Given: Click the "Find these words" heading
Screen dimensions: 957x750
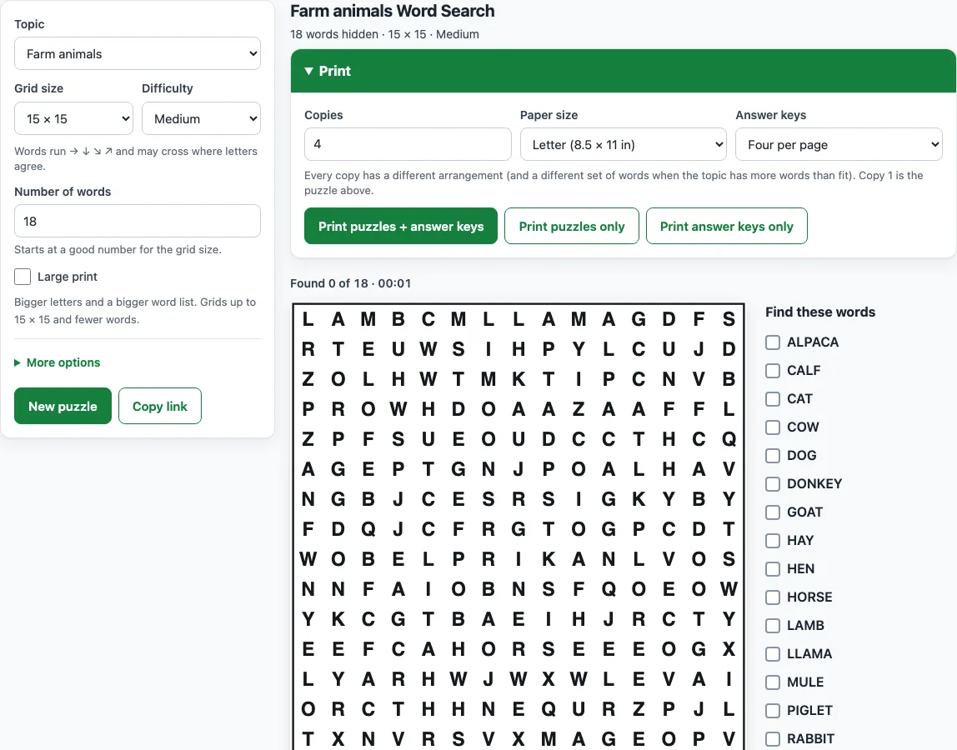Looking at the screenshot, I should [820, 312].
